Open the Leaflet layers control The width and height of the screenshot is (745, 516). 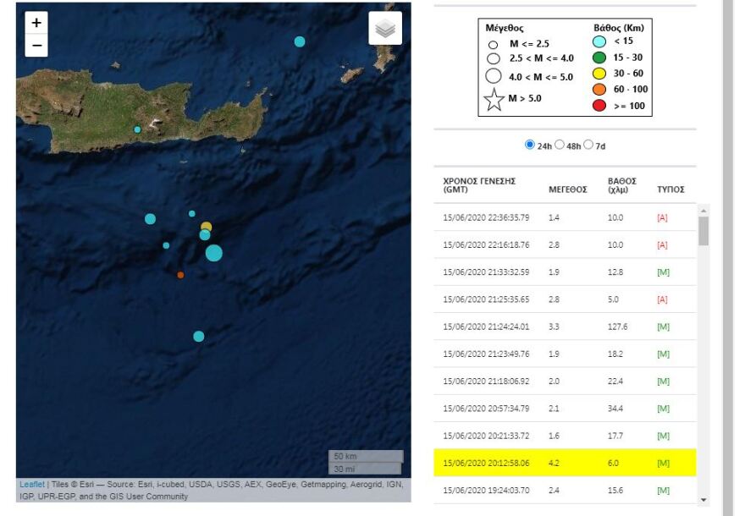pyautogui.click(x=385, y=27)
